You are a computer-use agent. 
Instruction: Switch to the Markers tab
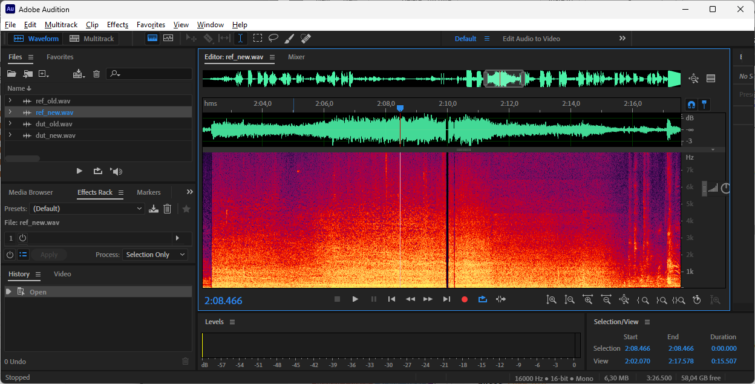[x=149, y=192]
